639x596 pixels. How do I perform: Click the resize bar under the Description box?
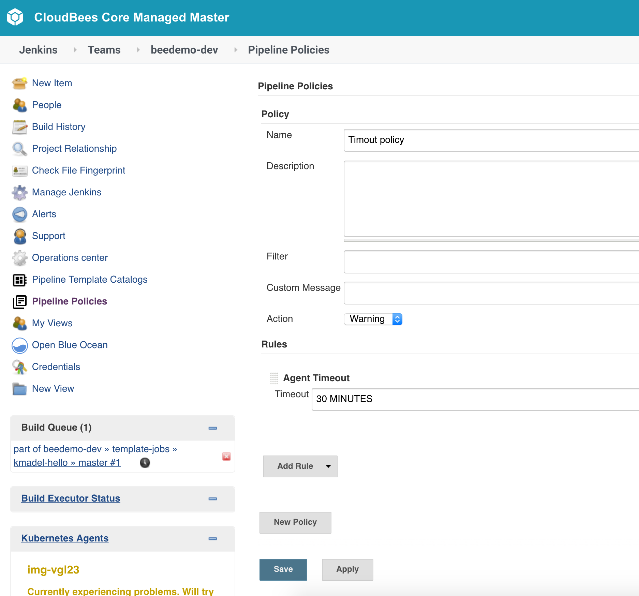coord(491,240)
